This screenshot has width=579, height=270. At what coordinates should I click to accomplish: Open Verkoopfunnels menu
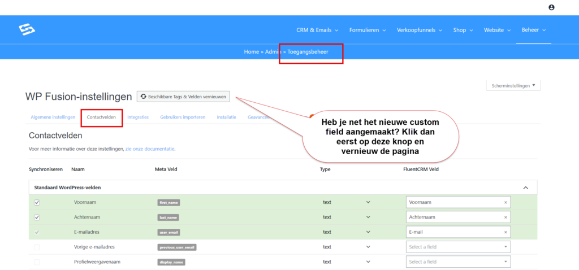pos(420,31)
